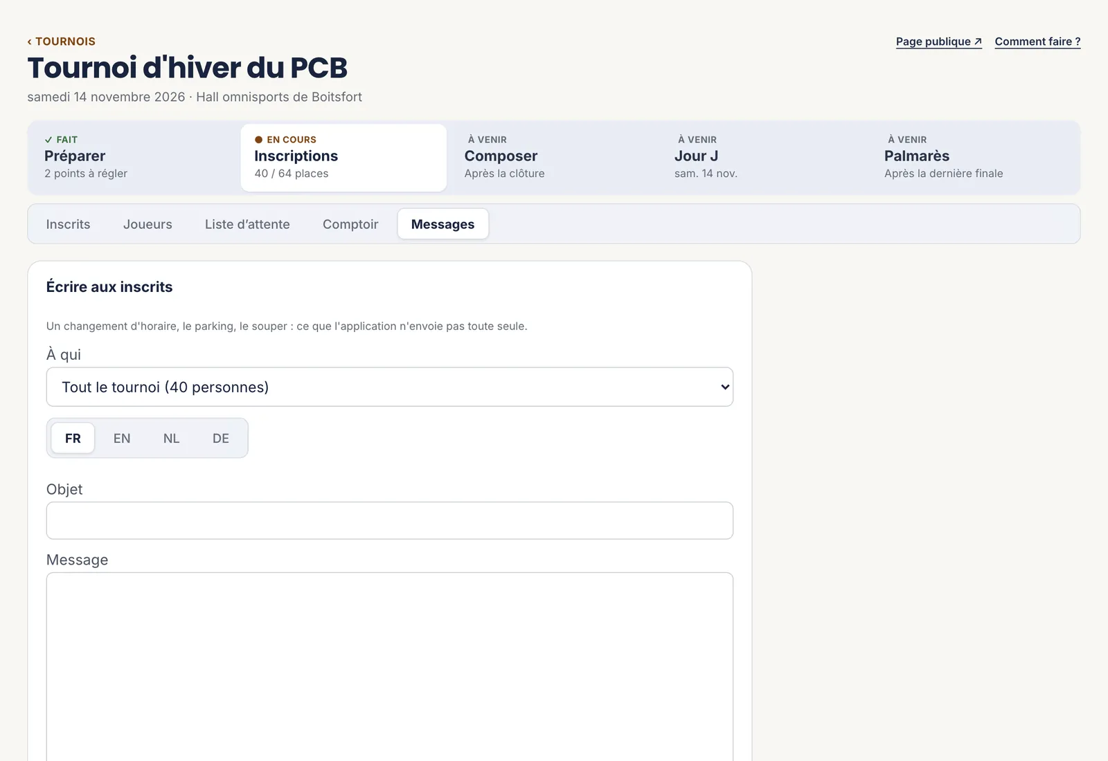Select the Messages tab

click(443, 224)
